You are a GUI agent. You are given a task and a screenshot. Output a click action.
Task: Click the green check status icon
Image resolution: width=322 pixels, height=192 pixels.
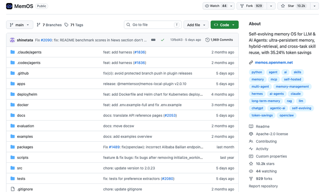[x=162, y=40]
